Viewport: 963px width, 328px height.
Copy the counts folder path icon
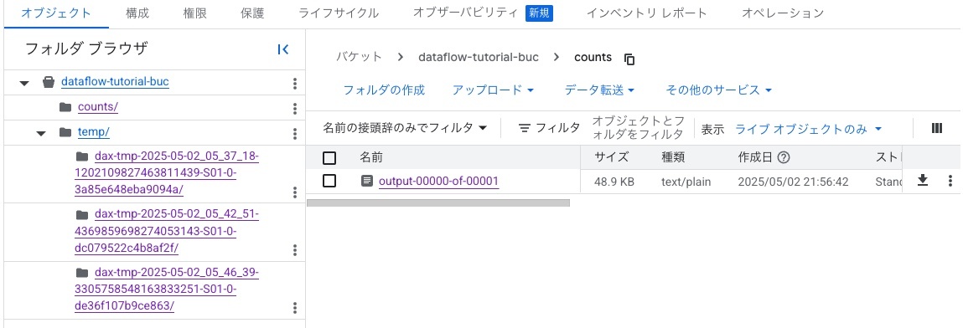(x=629, y=59)
